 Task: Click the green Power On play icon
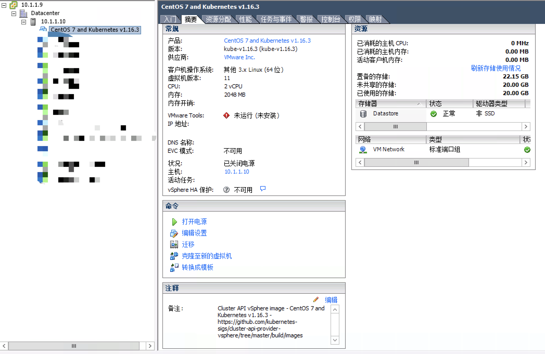(174, 222)
